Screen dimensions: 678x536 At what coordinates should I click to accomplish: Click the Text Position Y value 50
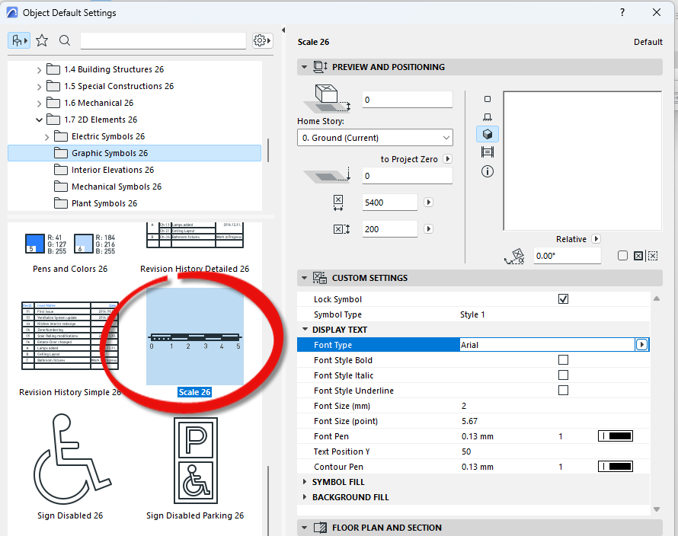pyautogui.click(x=466, y=451)
